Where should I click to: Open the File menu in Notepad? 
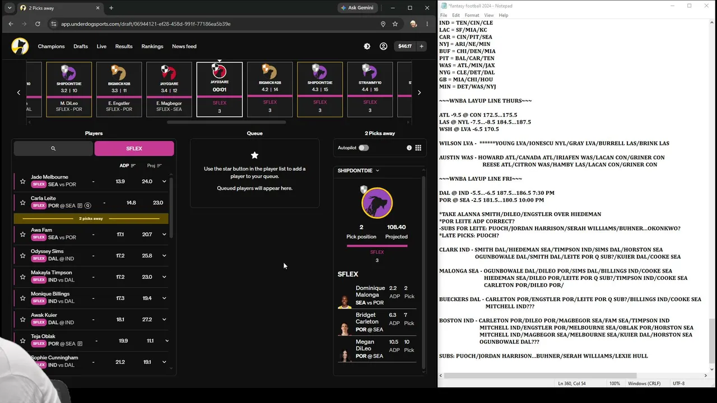click(x=444, y=15)
